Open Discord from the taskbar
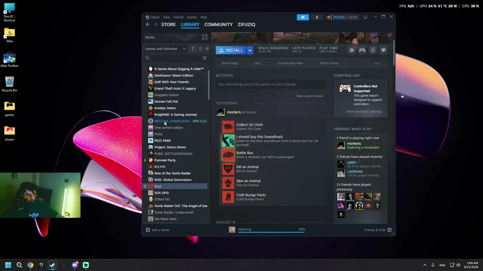Screen dimensions: 483x271 pyautogui.click(x=74, y=265)
